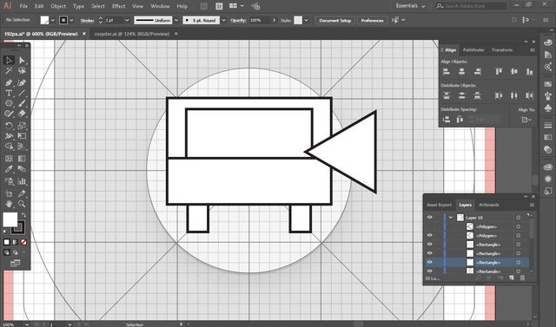Delete selection with Layers panel trash icon
Viewport: 556px width, 327px height.
pos(522,278)
